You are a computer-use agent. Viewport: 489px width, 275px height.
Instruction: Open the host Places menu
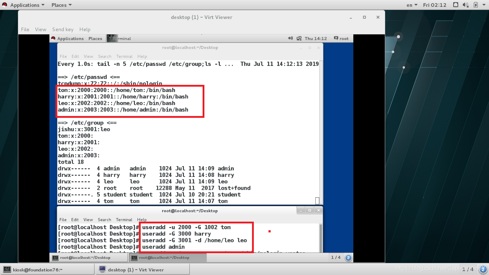click(61, 5)
